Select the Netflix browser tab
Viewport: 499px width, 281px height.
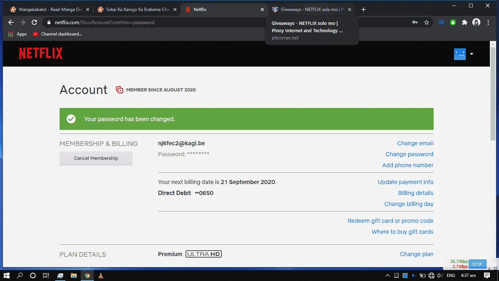point(224,10)
